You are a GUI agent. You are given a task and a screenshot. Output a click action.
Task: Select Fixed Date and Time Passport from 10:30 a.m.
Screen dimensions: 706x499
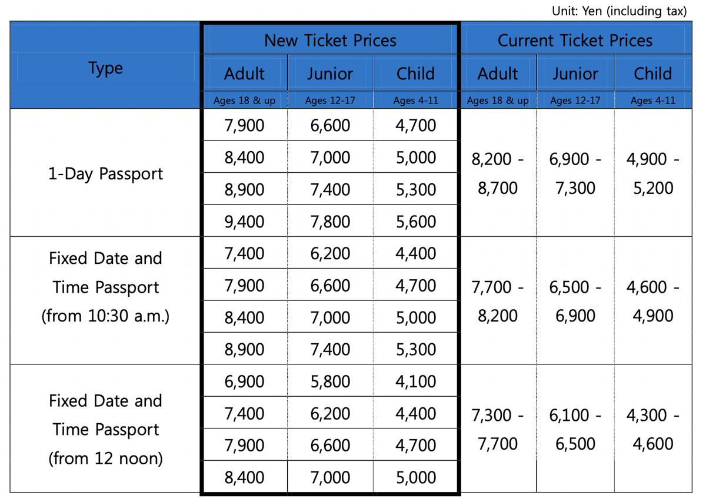coord(106,287)
